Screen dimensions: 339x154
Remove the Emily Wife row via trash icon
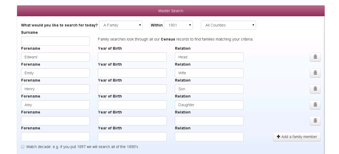pos(315,73)
